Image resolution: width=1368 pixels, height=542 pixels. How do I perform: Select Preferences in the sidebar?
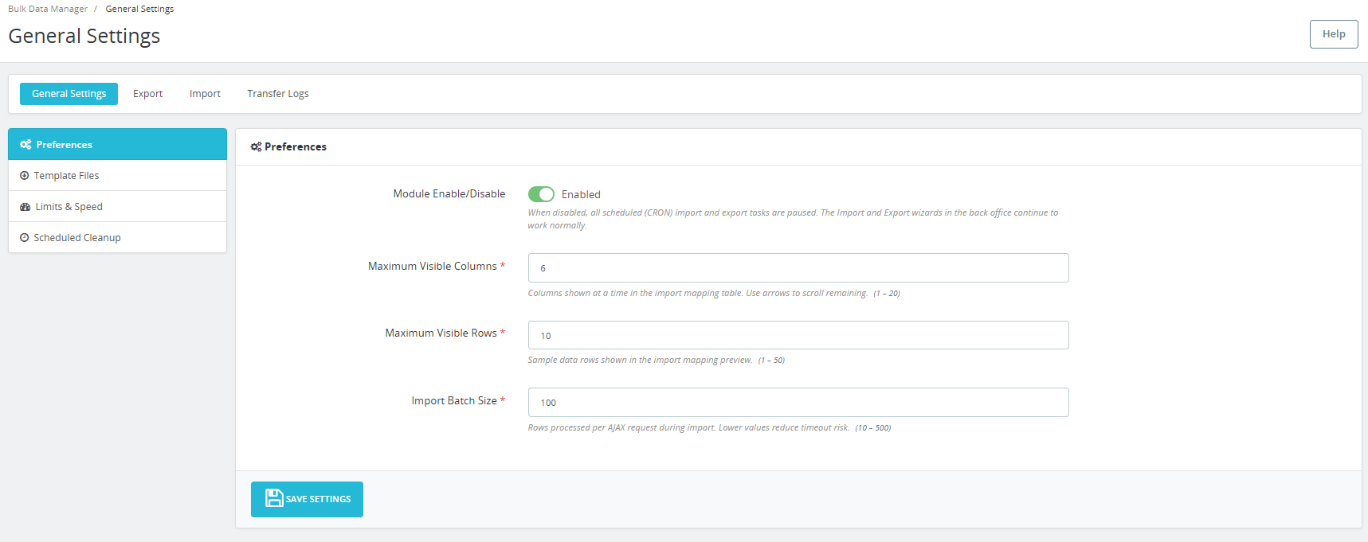click(x=118, y=144)
